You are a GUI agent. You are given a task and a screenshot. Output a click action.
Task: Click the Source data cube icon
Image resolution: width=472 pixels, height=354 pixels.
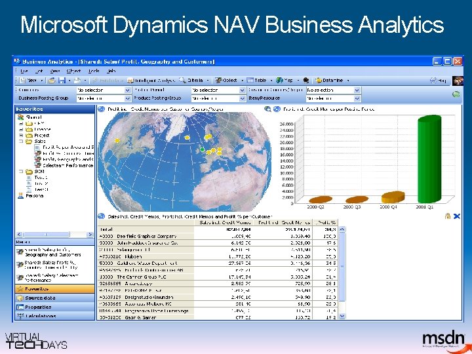[20, 298]
